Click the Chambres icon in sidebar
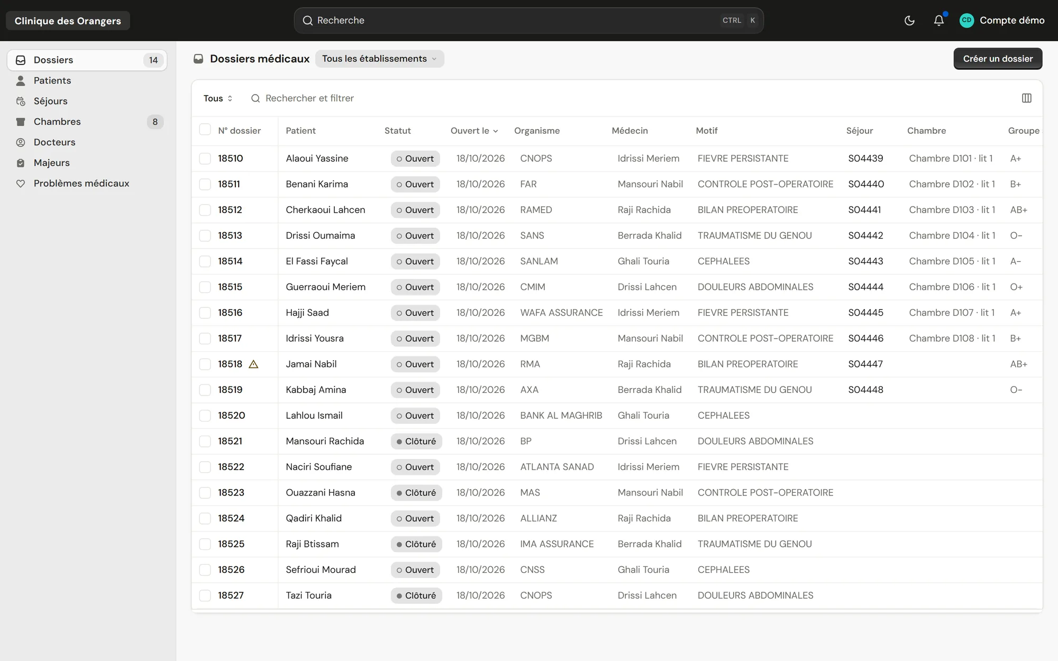Viewport: 1058px width, 661px height. coord(21,122)
